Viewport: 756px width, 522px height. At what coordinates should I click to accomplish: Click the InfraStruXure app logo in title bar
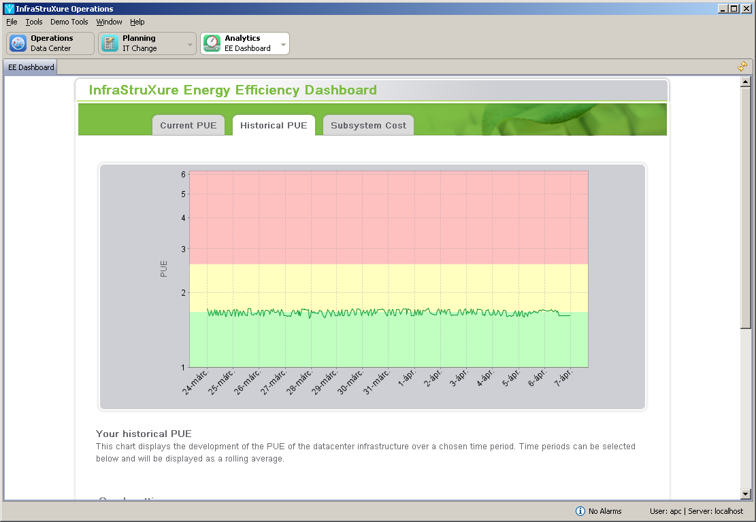click(x=9, y=9)
